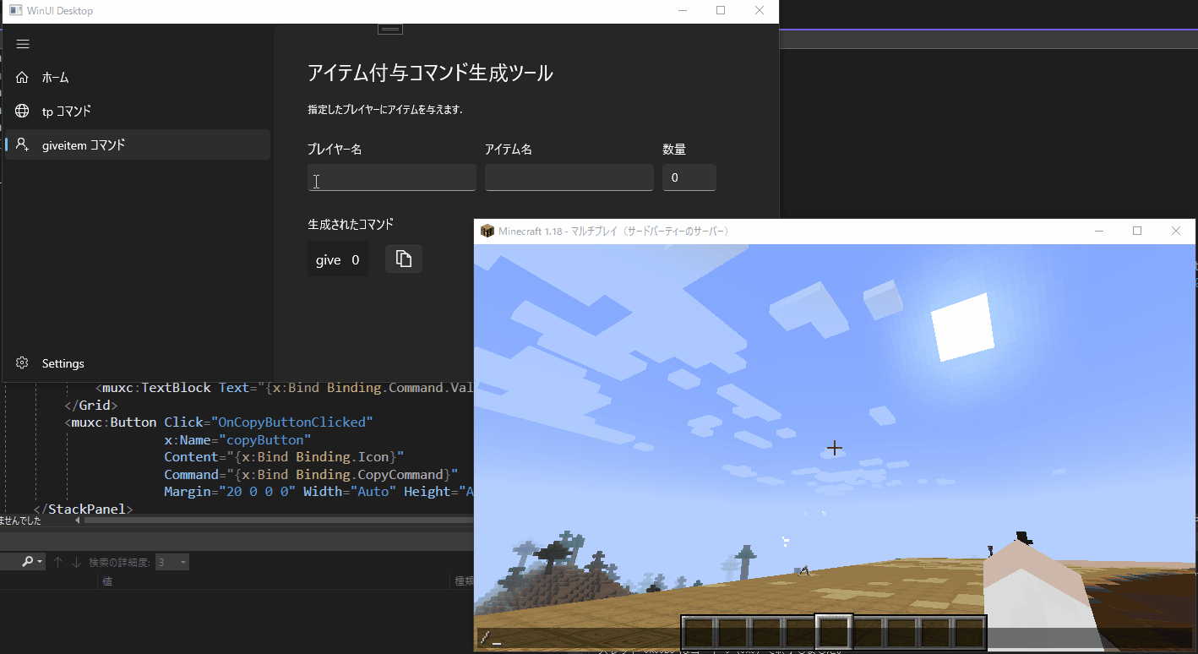
Task: Open the 検索の詳細度 dropdown showing 3
Action: pyautogui.click(x=172, y=562)
